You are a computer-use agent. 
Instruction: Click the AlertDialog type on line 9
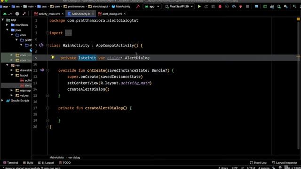coord(137,58)
